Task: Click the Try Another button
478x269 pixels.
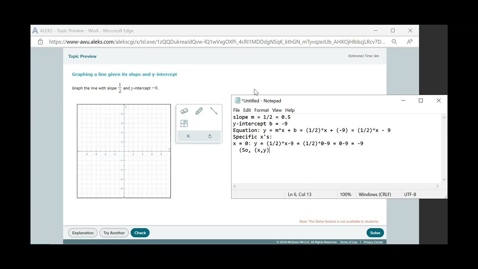Action: 114,233
